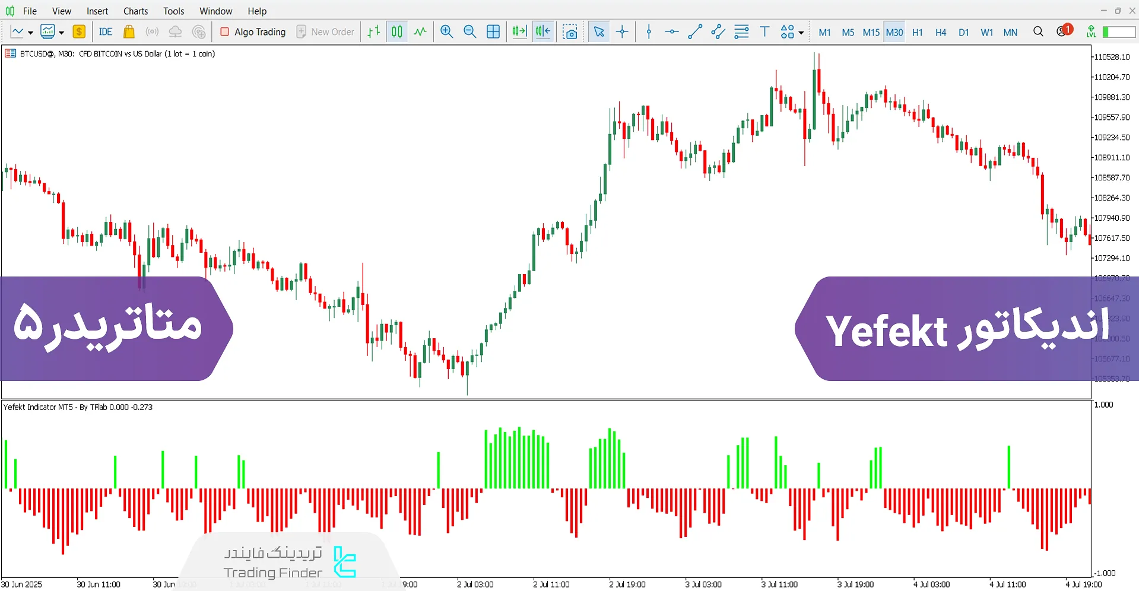Take a chart screenshot with camera icon
This screenshot has height=591, width=1139.
(x=570, y=32)
